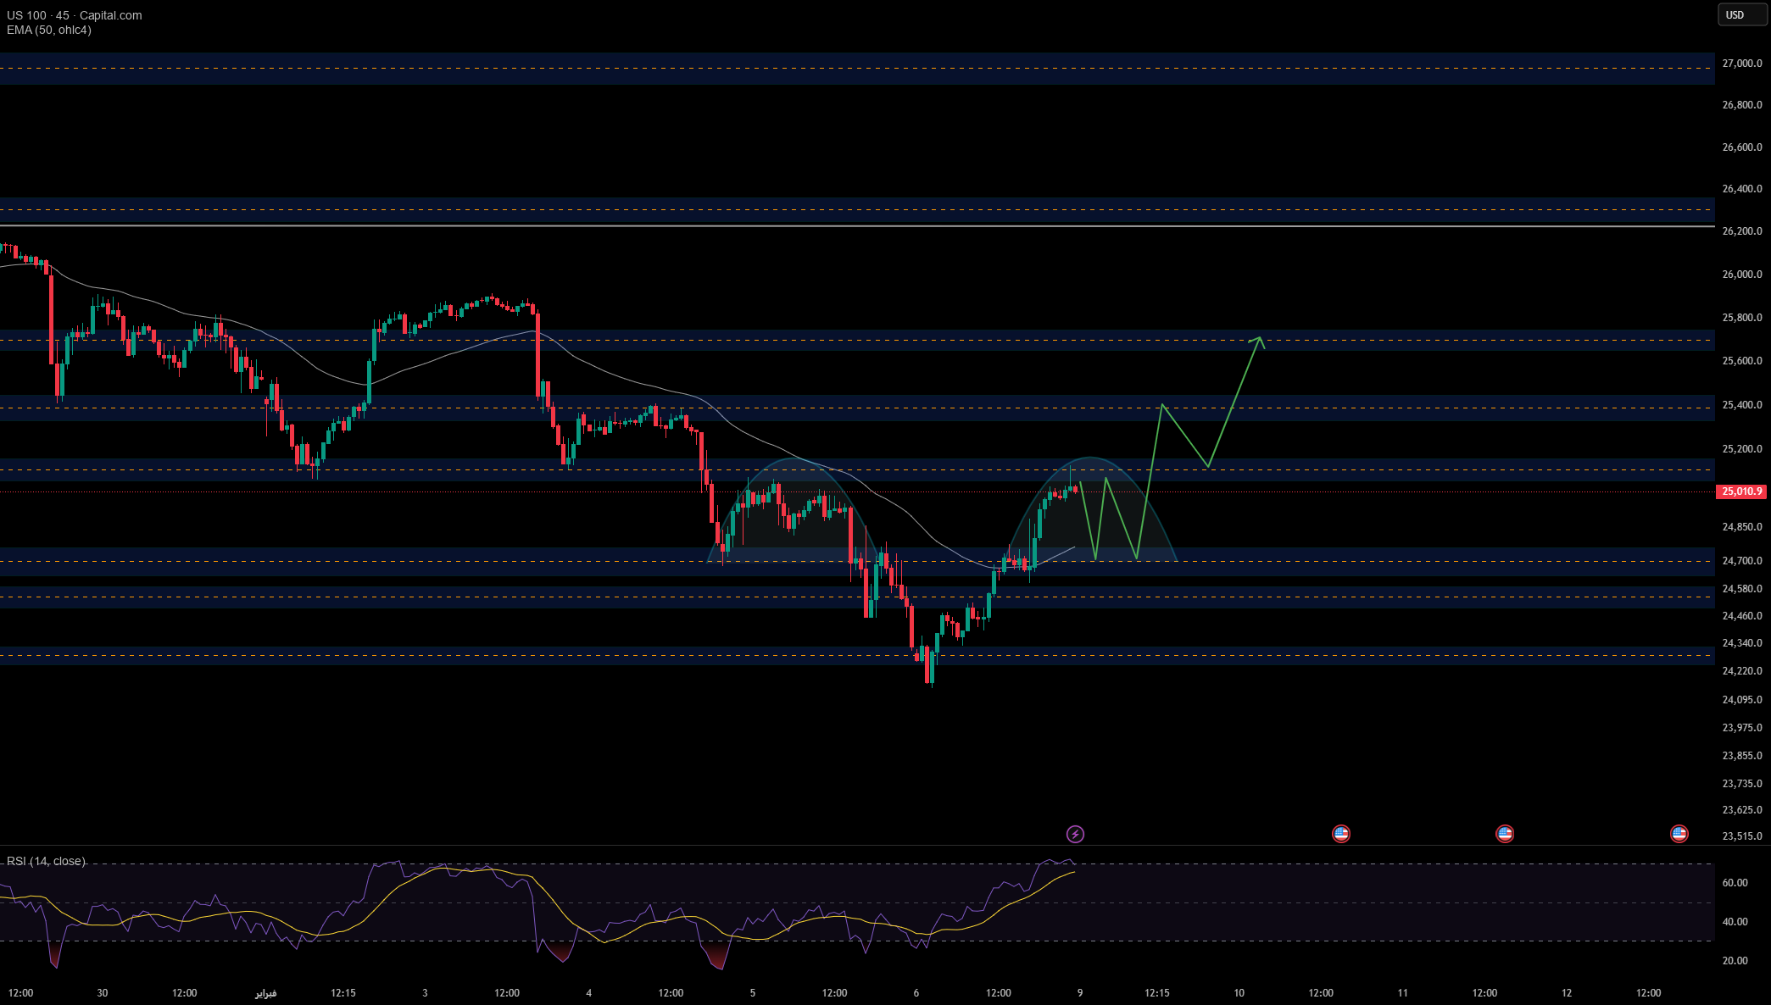
Task: Click the red 25,010.9 current price label
Action: point(1740,491)
